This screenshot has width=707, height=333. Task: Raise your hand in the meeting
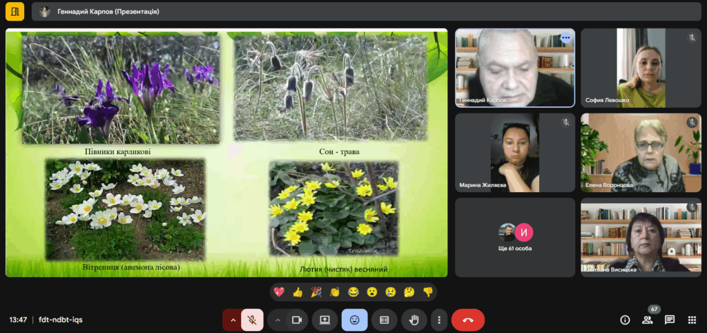click(414, 320)
